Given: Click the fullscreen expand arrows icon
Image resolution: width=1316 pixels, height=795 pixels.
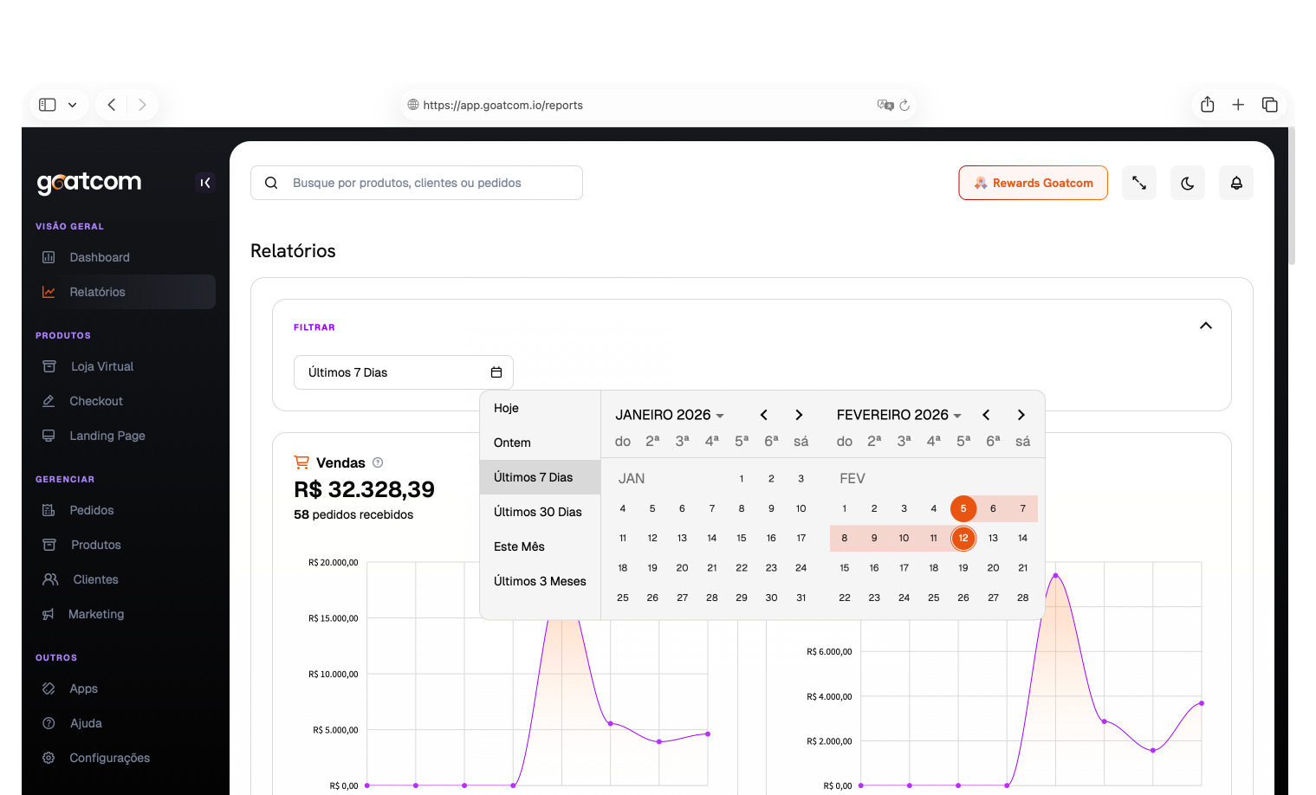Looking at the screenshot, I should point(1138,183).
